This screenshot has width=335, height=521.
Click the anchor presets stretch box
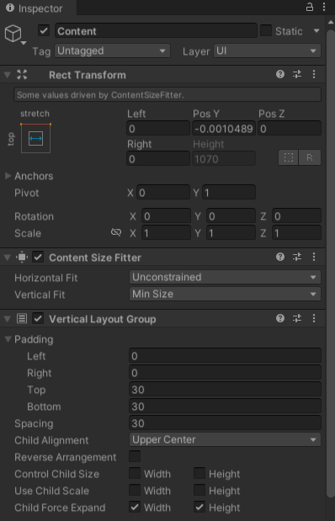(x=35, y=138)
